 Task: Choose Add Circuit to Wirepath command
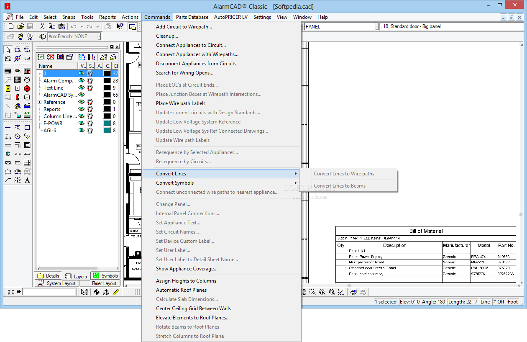click(184, 27)
